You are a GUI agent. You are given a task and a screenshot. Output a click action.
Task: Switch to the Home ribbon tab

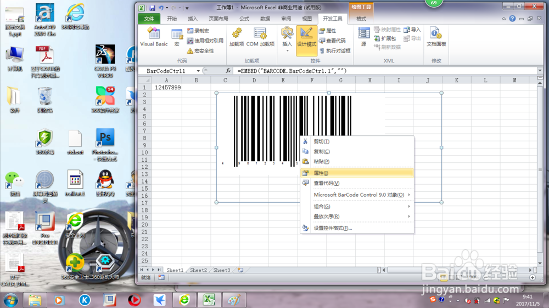click(x=172, y=19)
